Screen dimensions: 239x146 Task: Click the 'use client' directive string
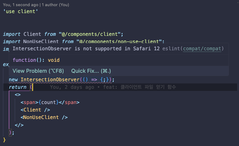click(x=19, y=11)
